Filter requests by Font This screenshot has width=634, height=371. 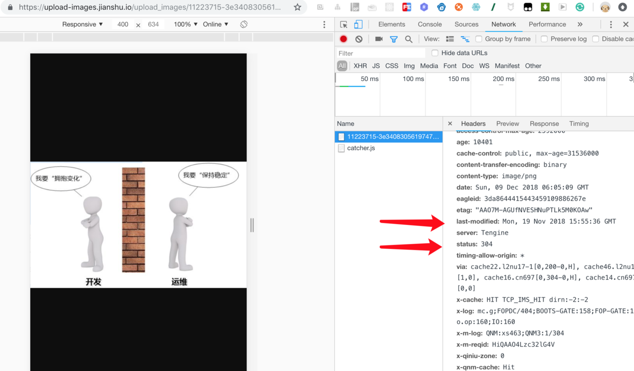click(450, 66)
